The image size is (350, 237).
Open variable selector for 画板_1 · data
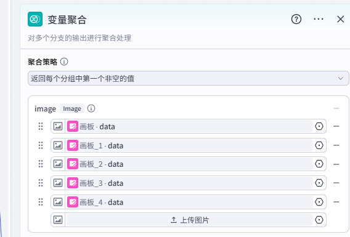click(319, 145)
